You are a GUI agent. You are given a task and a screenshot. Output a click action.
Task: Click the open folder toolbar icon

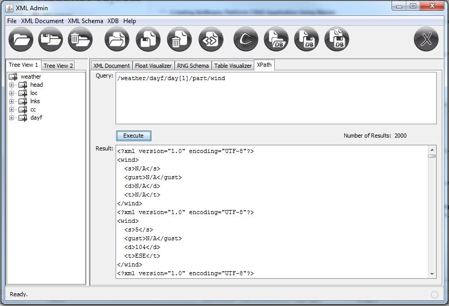[21, 40]
